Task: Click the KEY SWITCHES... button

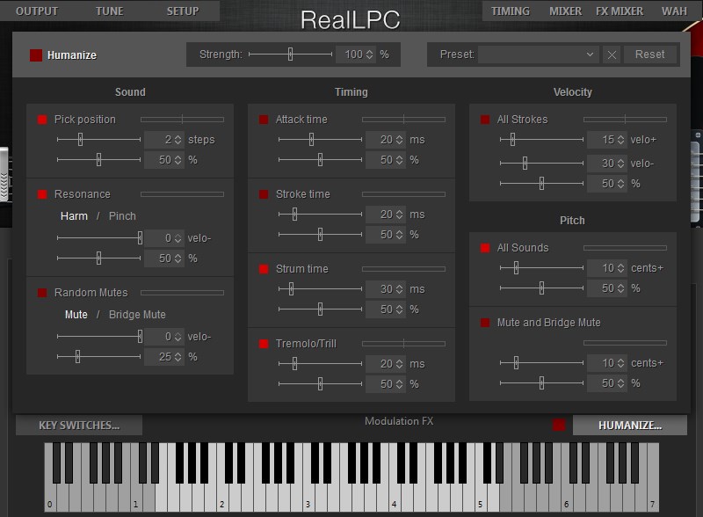Action: click(79, 425)
